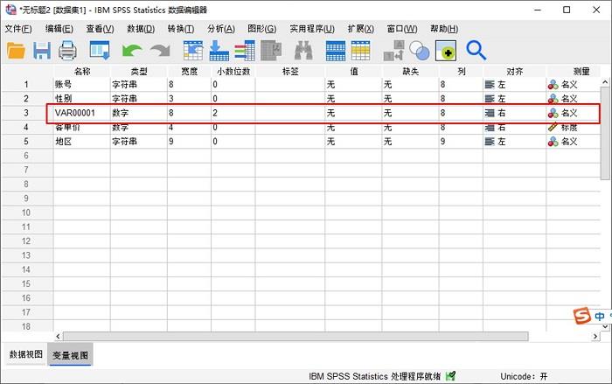Save the dataset with the floppy disk icon

(x=42, y=51)
